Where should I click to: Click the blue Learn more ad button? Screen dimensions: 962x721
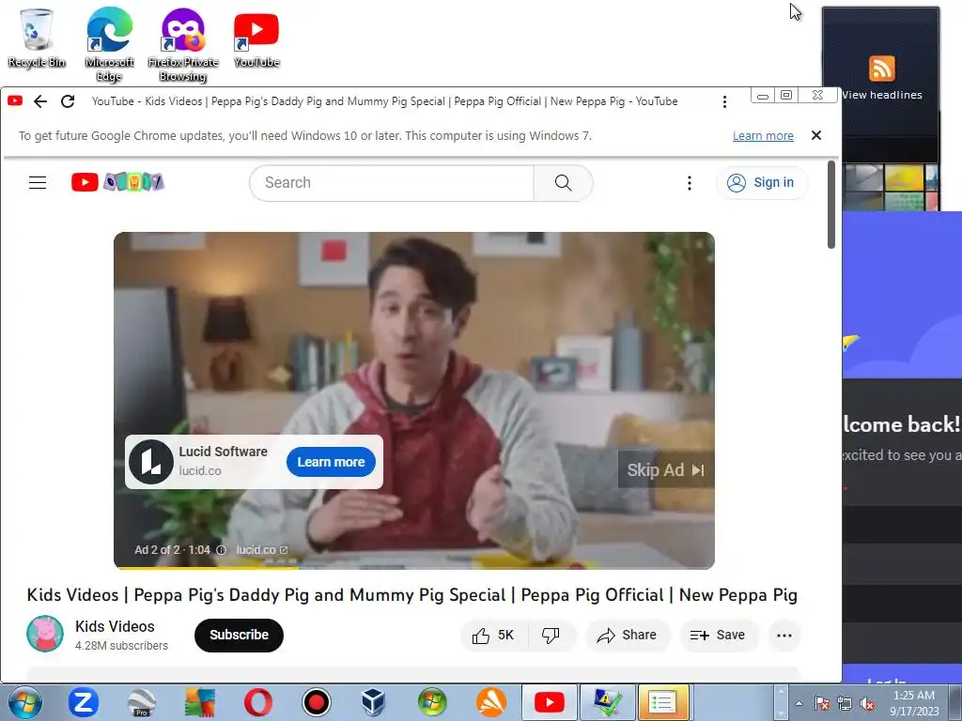[x=331, y=462]
